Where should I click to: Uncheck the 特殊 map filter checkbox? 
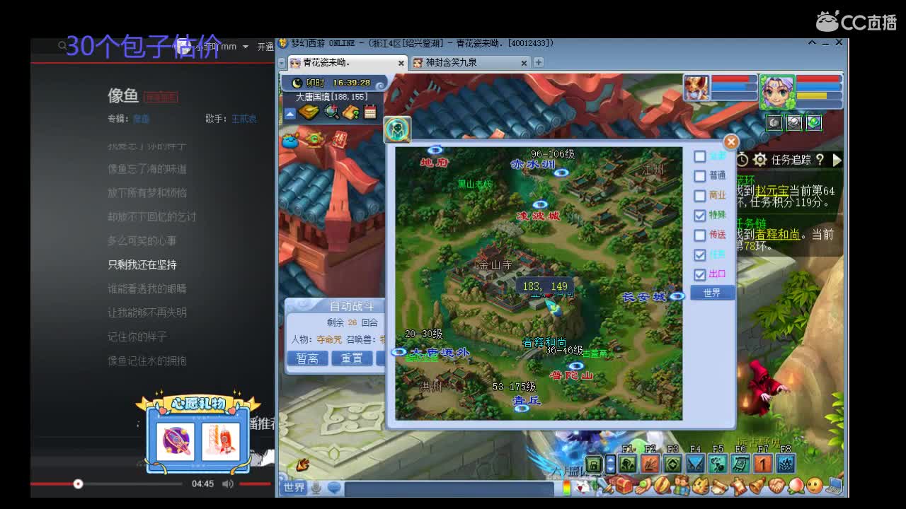[x=700, y=216]
